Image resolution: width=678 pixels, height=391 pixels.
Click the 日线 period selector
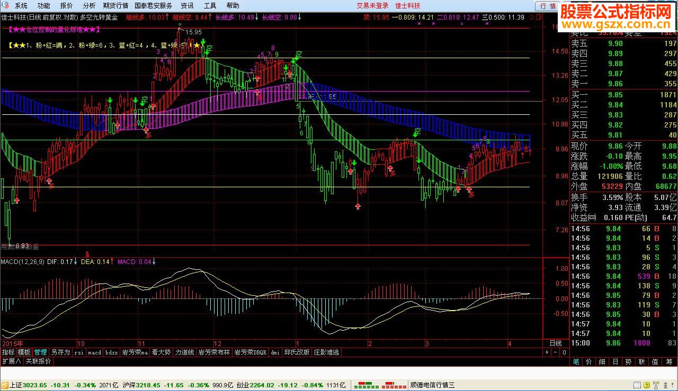pyautogui.click(x=555, y=343)
